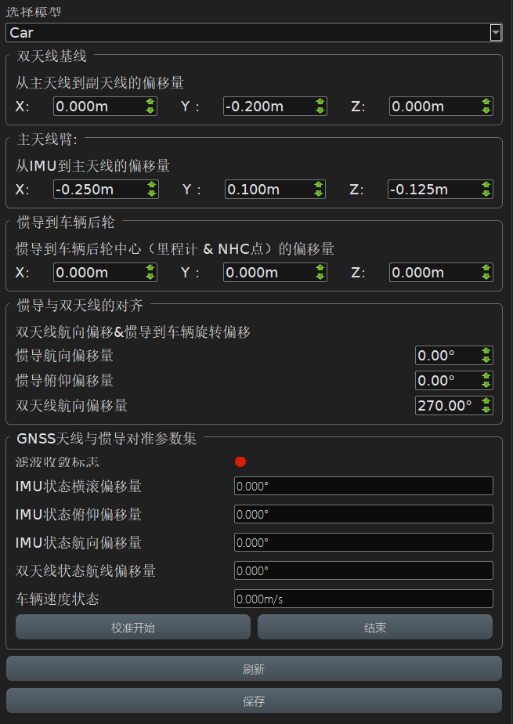Increase 双天线基线 Y value with up arrow
The width and height of the screenshot is (513, 724).
click(320, 102)
